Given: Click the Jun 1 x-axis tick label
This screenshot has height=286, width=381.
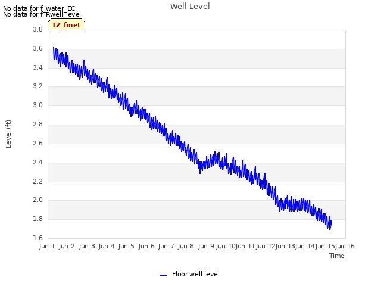Looking at the screenshot, I should 47,246.
